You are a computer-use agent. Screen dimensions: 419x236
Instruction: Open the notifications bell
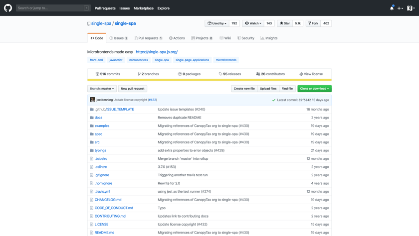point(392,8)
